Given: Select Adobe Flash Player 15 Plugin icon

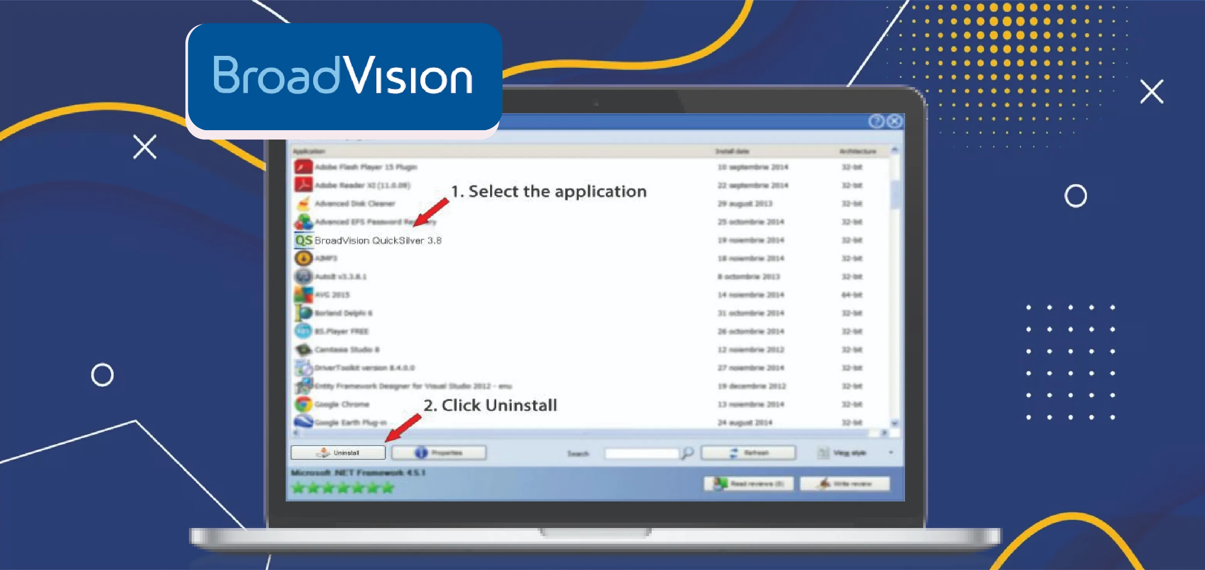Looking at the screenshot, I should coord(303,167).
